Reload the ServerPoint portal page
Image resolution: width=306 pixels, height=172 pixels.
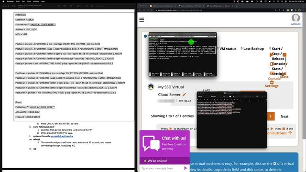point(148,10)
